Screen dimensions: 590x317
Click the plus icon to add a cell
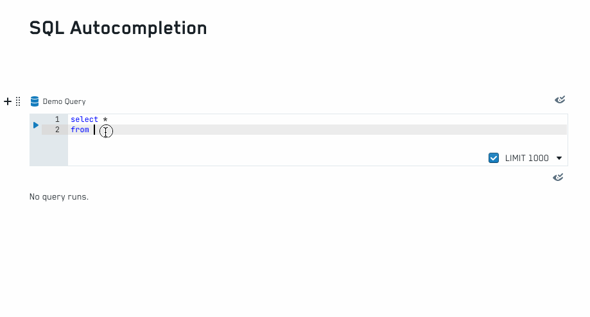[8, 101]
